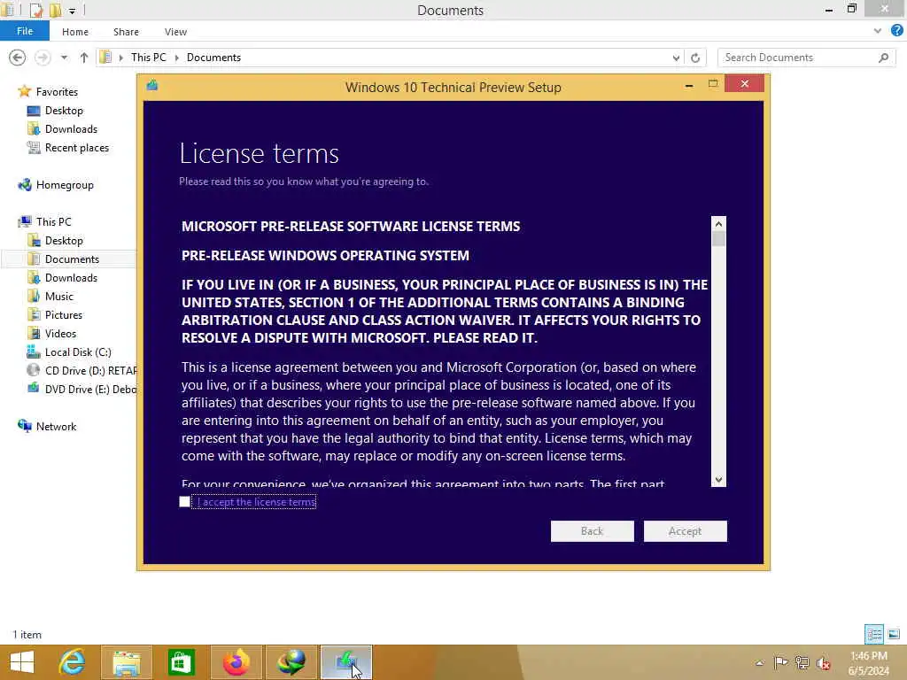The height and width of the screenshot is (680, 907).
Task: Open Customize Quick Access Toolbar dropdown
Action: [72, 11]
